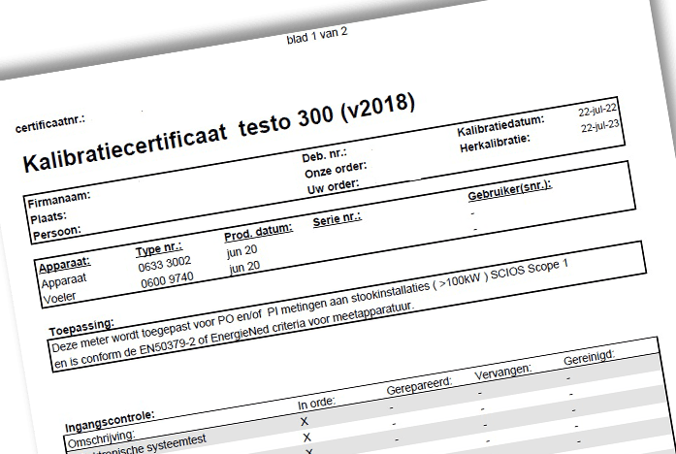The width and height of the screenshot is (676, 454).
Task: Click the Serie nr. column header
Action: point(337,220)
